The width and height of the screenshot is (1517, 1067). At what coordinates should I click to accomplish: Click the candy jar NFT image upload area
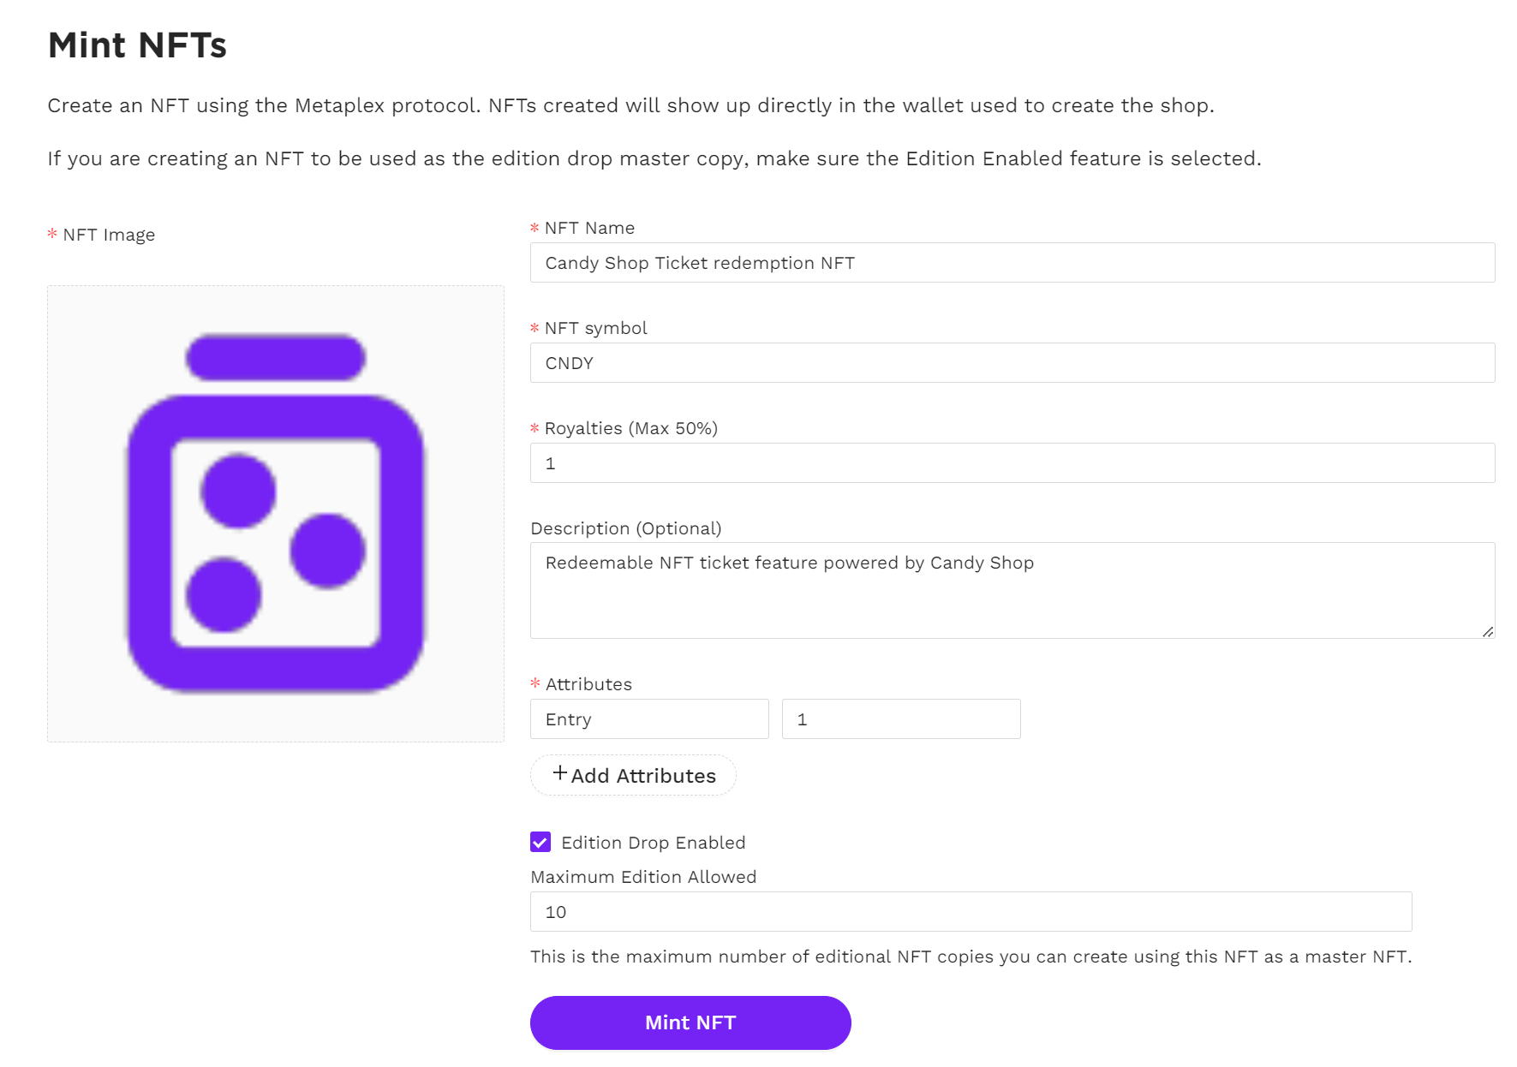(x=275, y=513)
